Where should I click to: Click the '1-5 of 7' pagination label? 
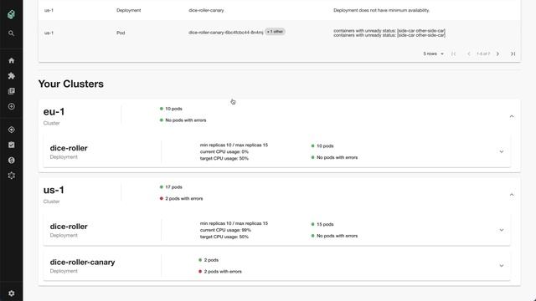[483, 54]
